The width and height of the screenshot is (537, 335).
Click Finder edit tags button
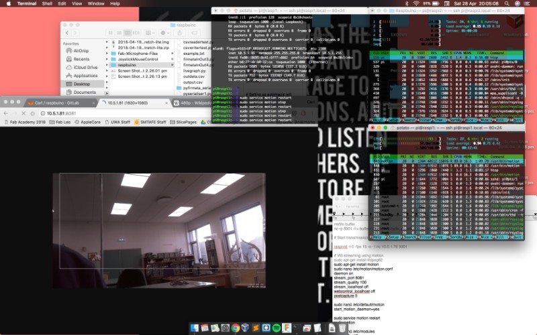tap(194, 33)
